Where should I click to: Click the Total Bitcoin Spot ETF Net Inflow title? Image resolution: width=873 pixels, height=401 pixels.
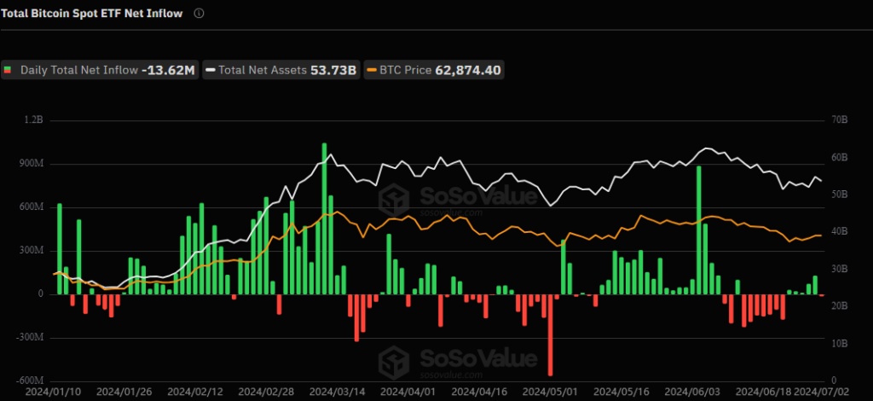[x=92, y=14]
